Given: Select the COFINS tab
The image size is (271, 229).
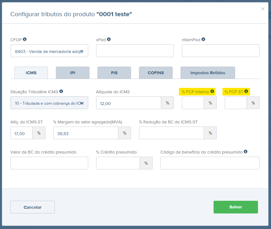Looking at the screenshot, I should [156, 73].
